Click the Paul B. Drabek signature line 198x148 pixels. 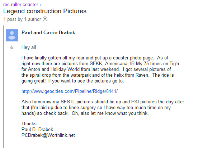(x=37, y=129)
